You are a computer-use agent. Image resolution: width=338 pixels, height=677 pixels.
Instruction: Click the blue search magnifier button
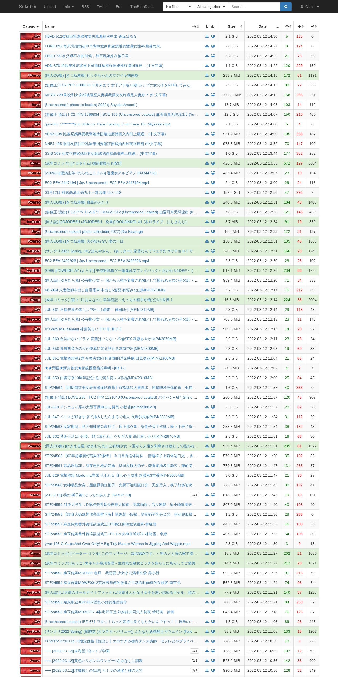tap(286, 7)
